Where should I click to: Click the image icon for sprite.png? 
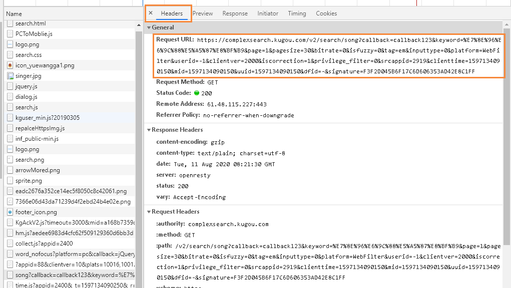pyautogui.click(x=10, y=181)
